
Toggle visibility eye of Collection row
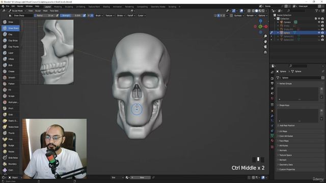point(319,18)
